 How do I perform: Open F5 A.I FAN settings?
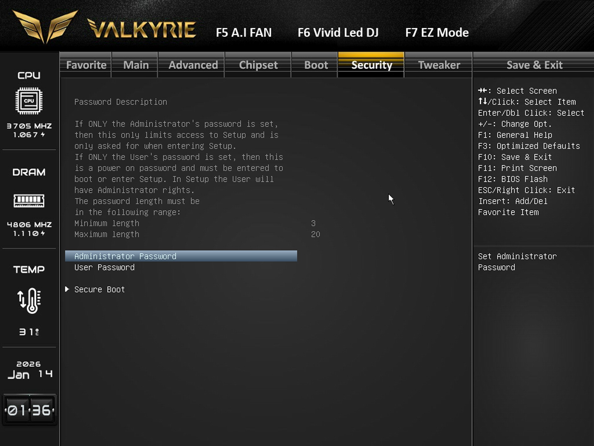point(243,33)
